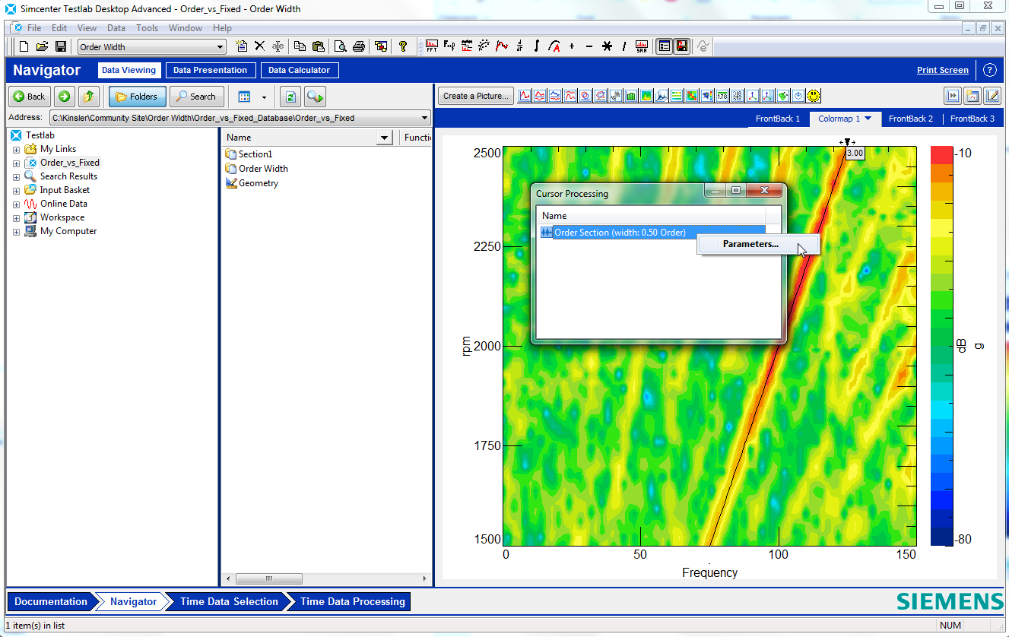Click the asterisk multiply icon
Viewport: 1009px width, 637px height.
click(x=607, y=46)
